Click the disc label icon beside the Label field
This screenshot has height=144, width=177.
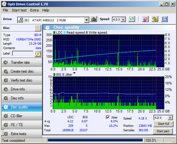pyautogui.click(x=38, y=54)
